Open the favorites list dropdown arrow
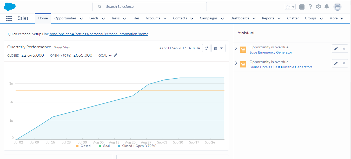Viewport: 351px width, 159px height. click(x=293, y=7)
